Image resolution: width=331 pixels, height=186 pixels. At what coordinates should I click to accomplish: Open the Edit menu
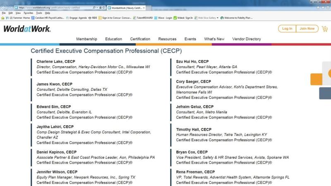[x=11, y=13]
